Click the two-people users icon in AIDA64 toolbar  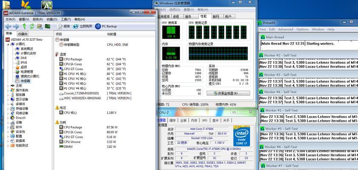tap(40, 26)
